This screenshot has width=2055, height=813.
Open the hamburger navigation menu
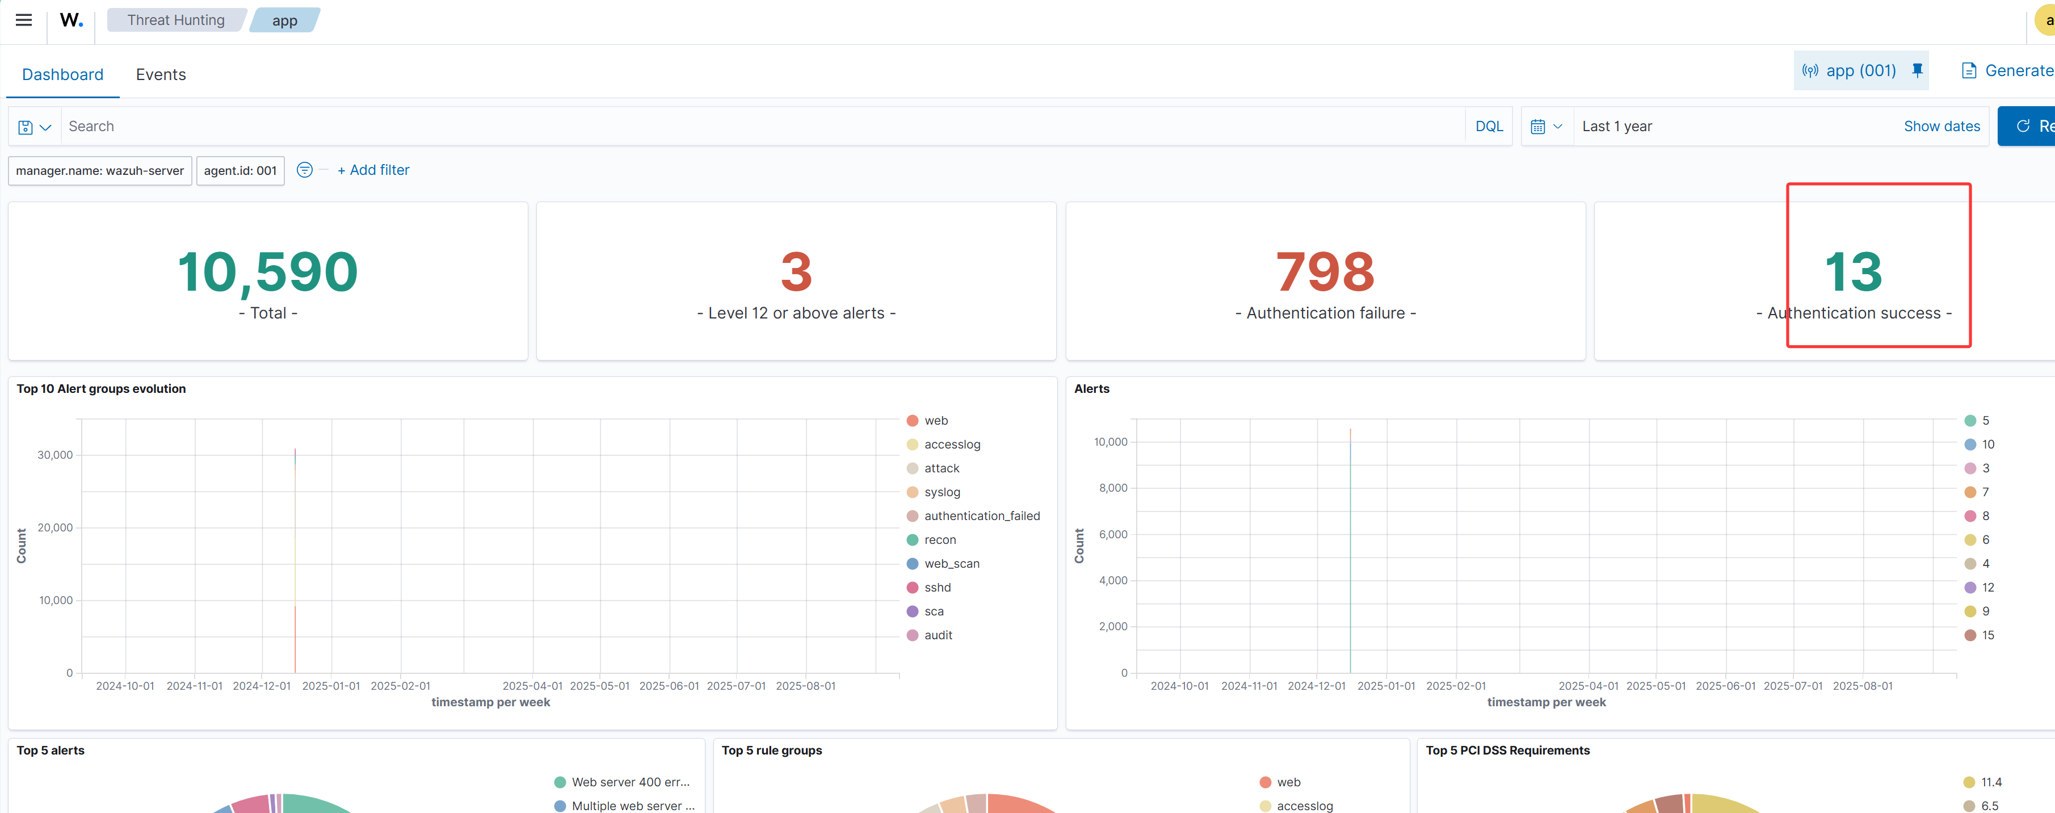pyautogui.click(x=24, y=20)
